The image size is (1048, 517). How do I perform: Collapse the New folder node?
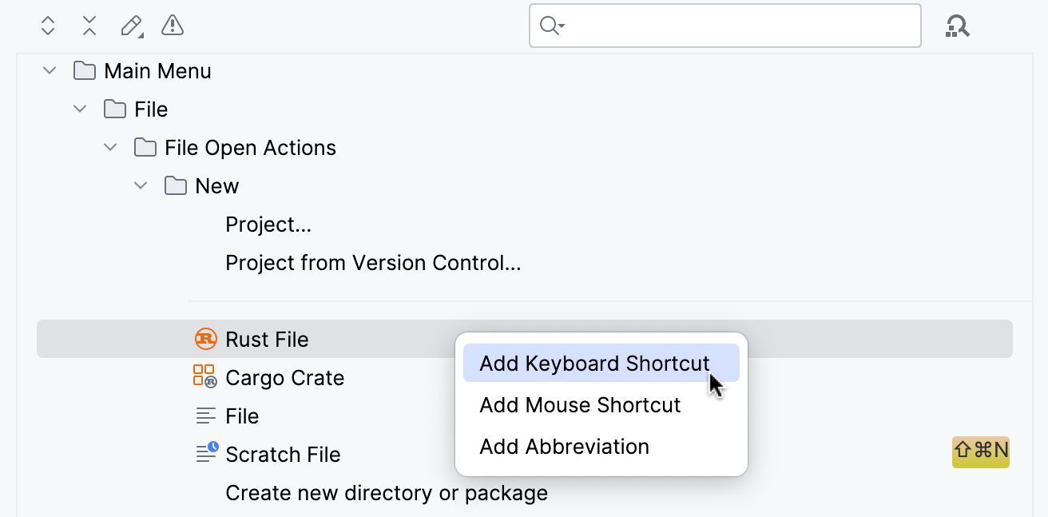[x=141, y=185]
